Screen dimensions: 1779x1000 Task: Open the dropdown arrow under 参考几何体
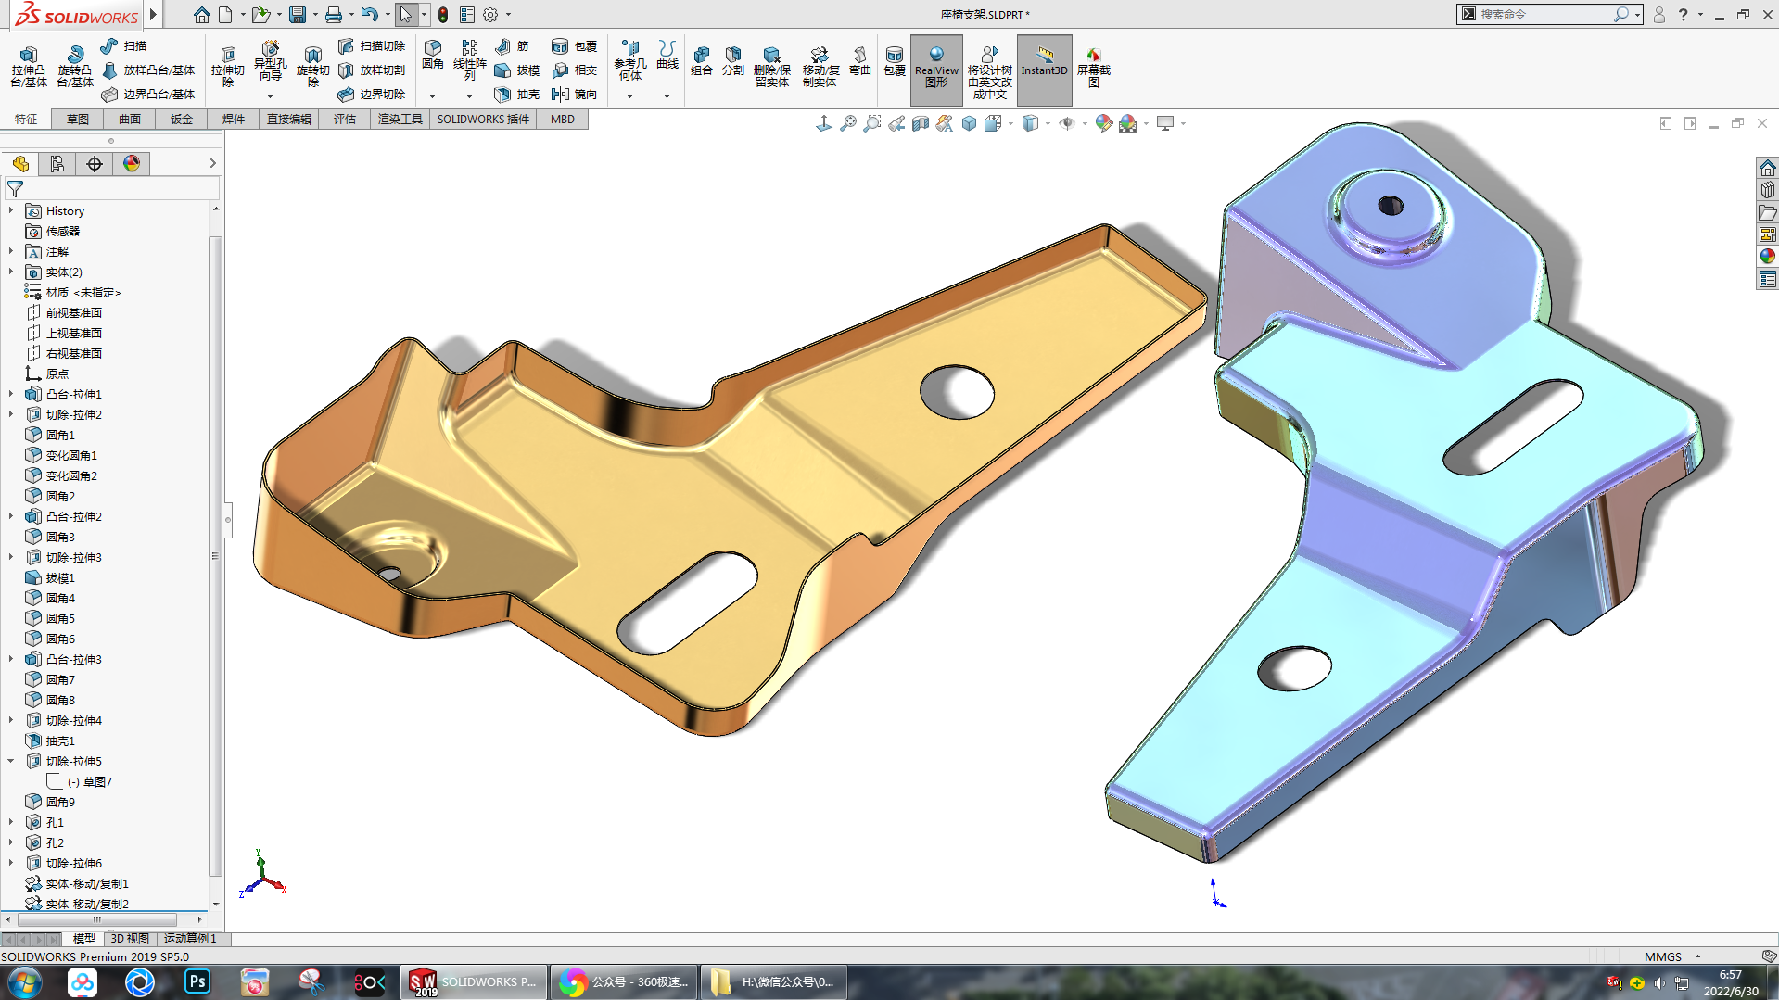click(630, 96)
